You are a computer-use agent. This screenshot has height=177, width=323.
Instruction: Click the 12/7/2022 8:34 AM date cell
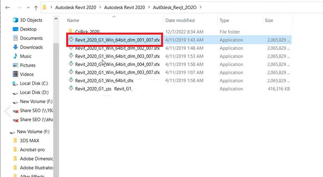184,32
